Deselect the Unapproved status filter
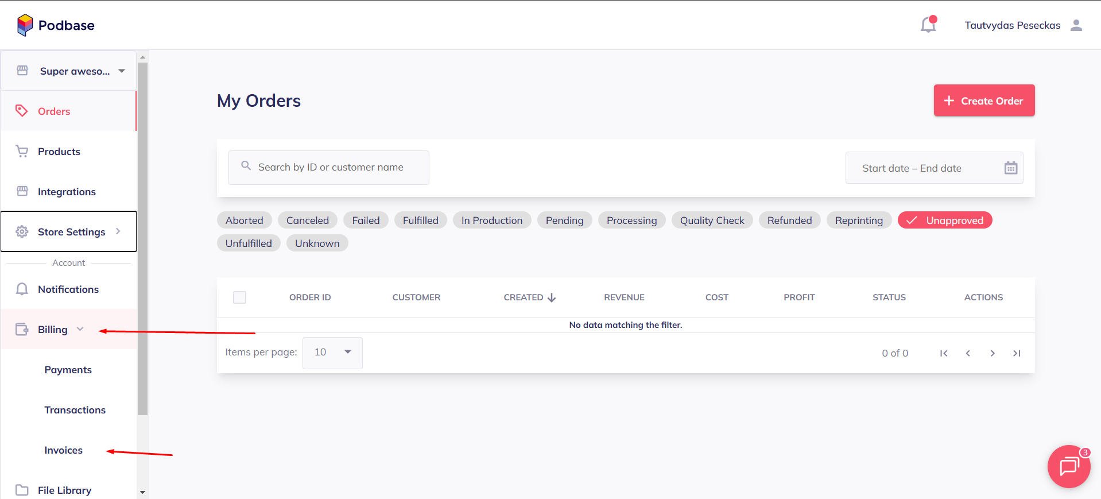This screenshot has width=1101, height=499. 944,221
